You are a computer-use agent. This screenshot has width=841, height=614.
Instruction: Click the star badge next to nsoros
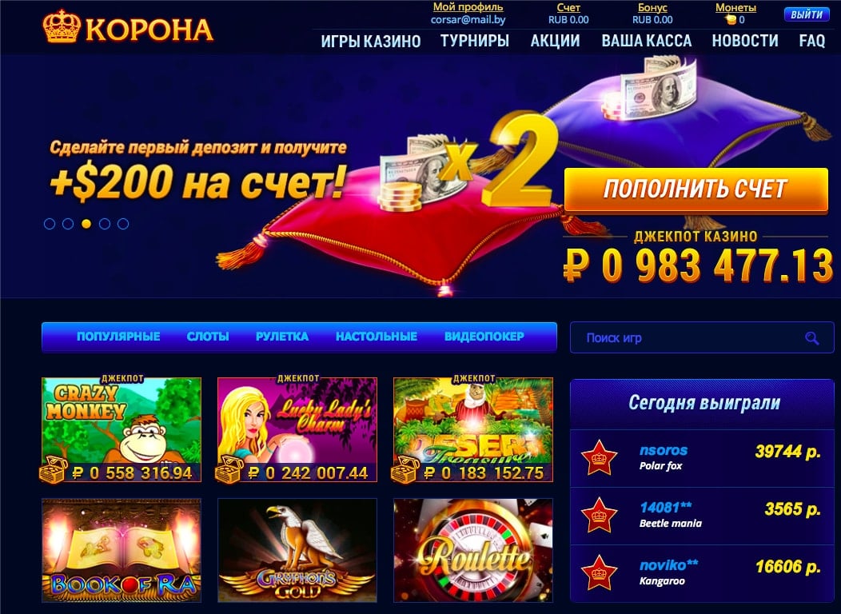tap(599, 458)
